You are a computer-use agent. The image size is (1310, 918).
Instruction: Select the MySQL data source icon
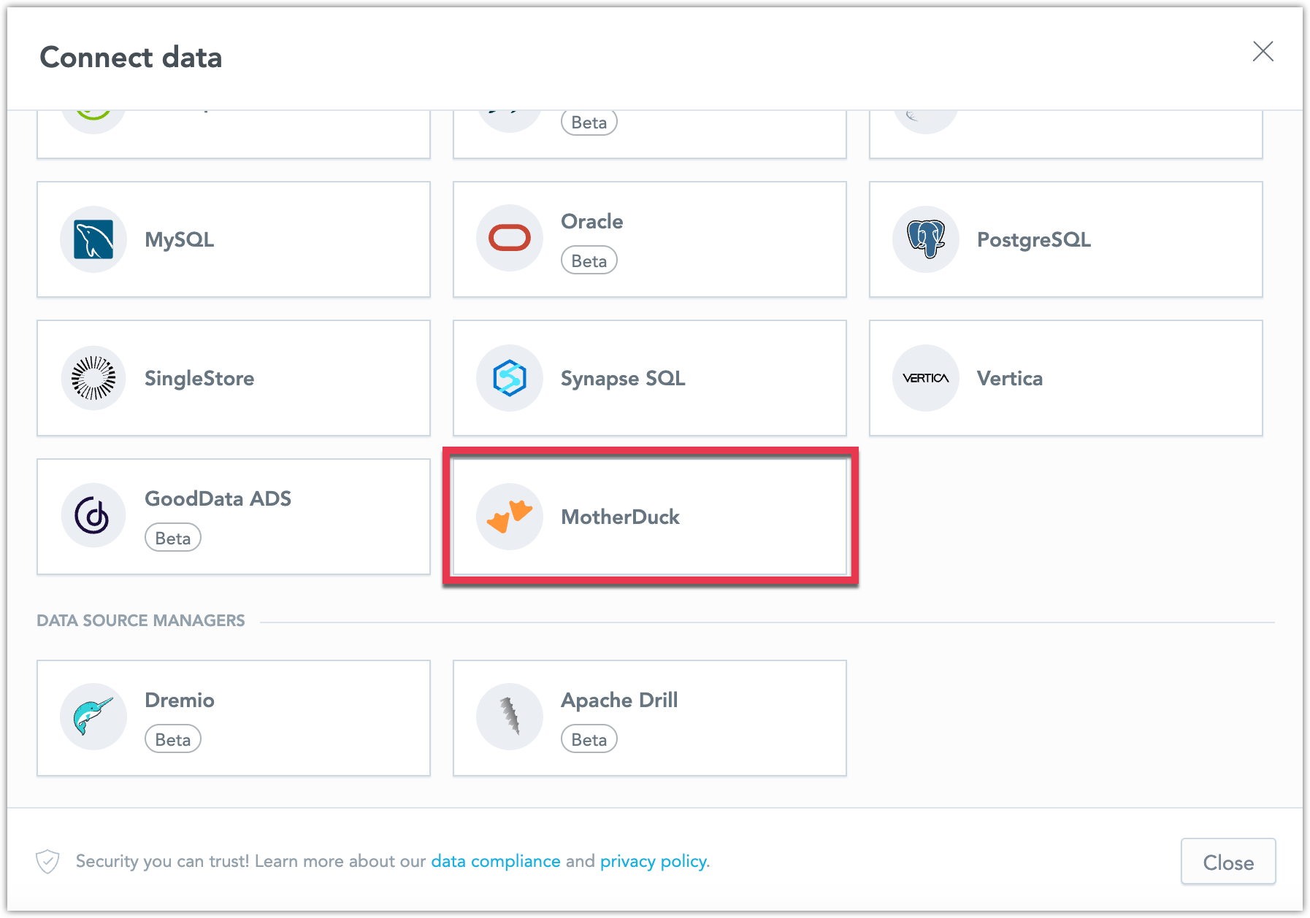coord(93,239)
